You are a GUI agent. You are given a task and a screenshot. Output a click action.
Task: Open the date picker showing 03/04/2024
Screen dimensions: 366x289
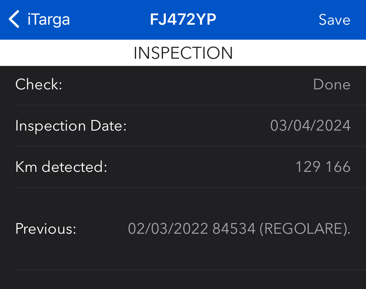[x=310, y=126]
